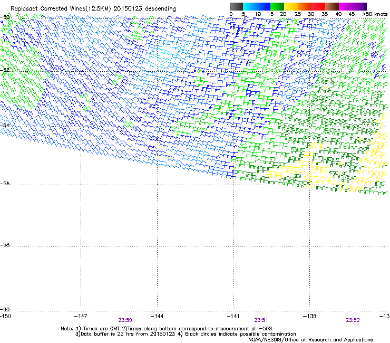
Task: Click the latitude label '-60'
Action: (5, 310)
